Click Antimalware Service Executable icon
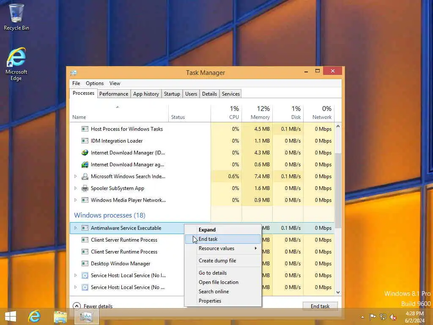The width and height of the screenshot is (433, 325). [x=85, y=228]
